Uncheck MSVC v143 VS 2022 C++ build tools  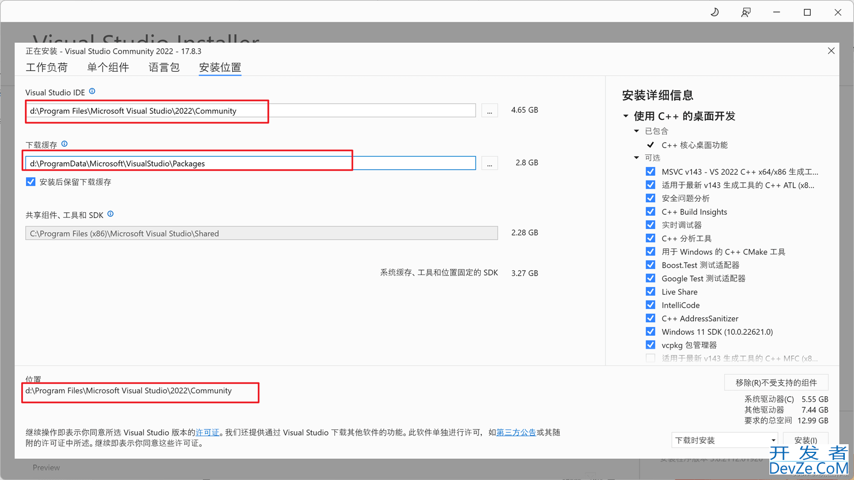(651, 171)
